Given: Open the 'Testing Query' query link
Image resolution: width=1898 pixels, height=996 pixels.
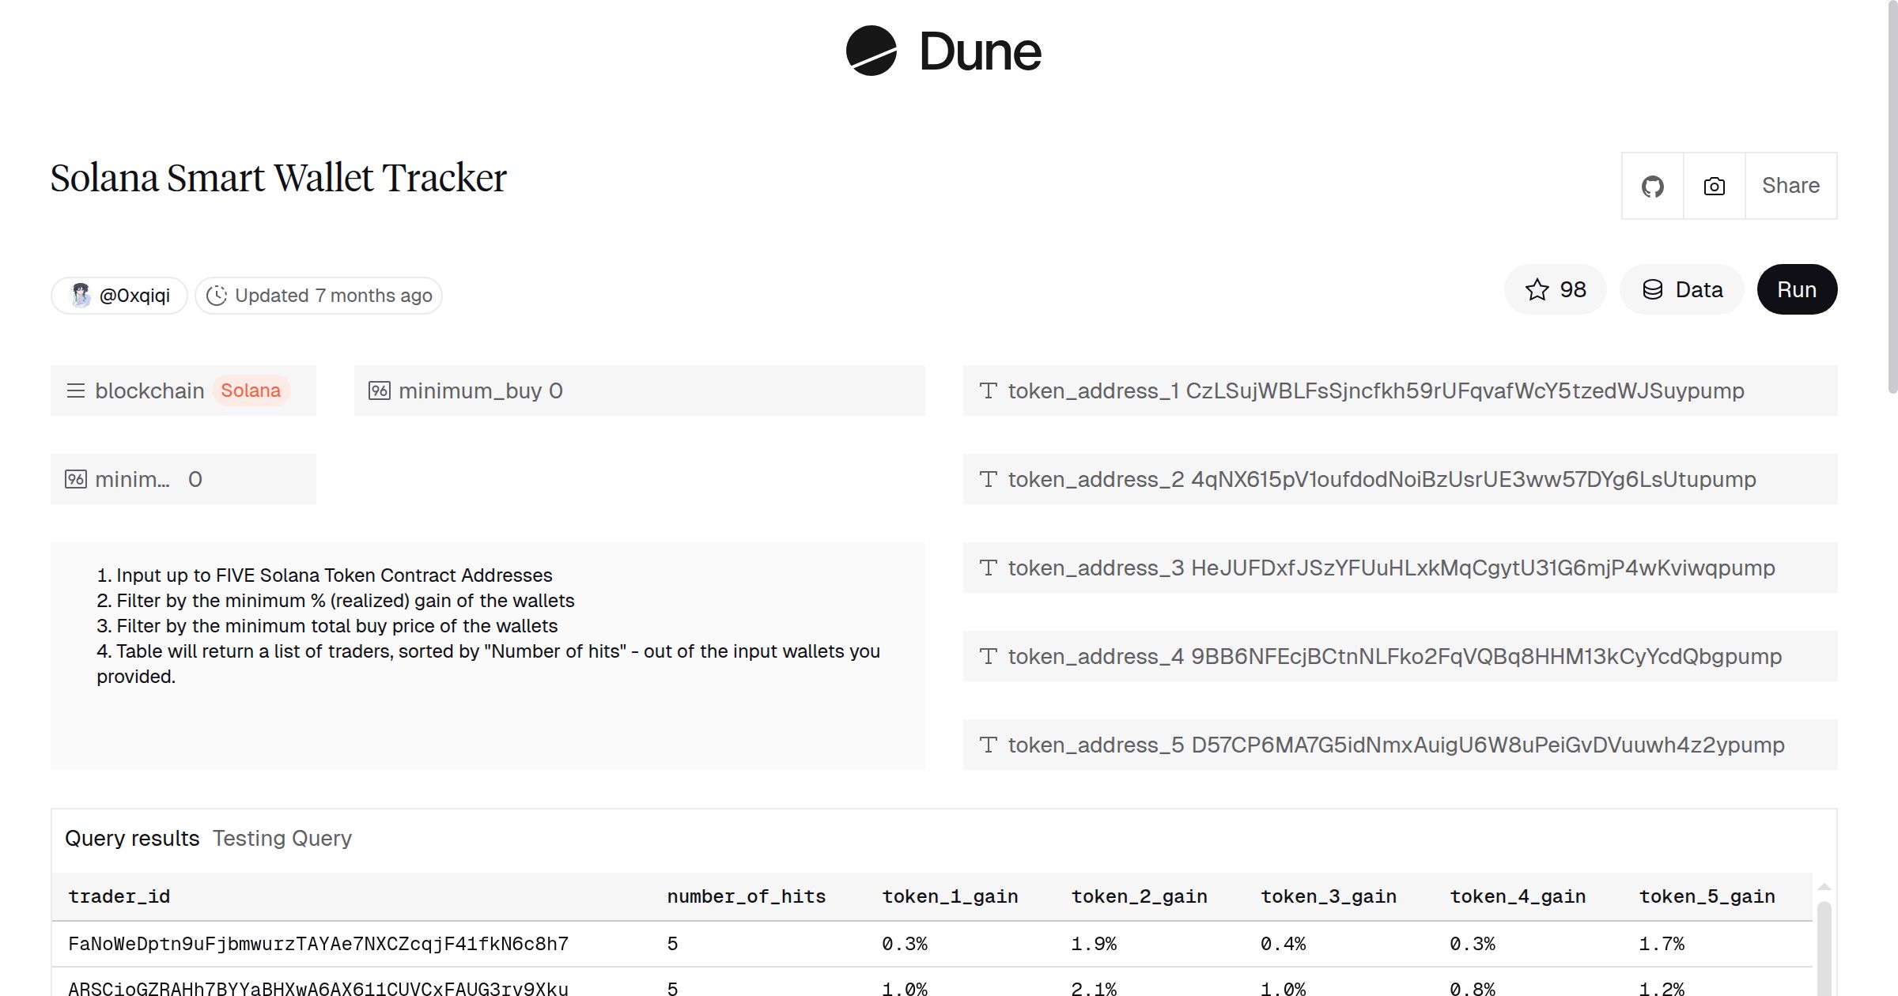Looking at the screenshot, I should pyautogui.click(x=282, y=838).
